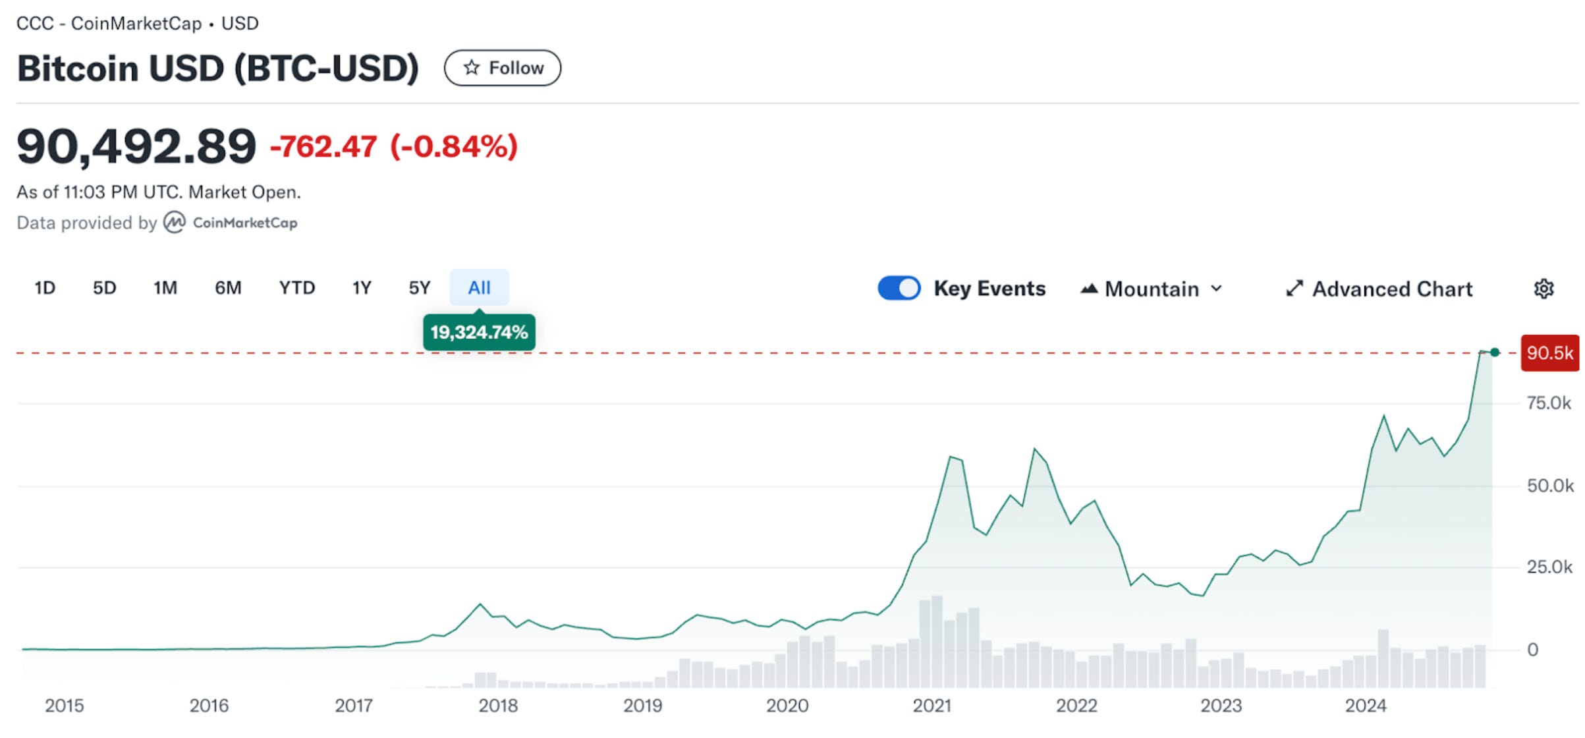This screenshot has width=1585, height=738.
Task: Select the 5D time range
Action: click(104, 288)
